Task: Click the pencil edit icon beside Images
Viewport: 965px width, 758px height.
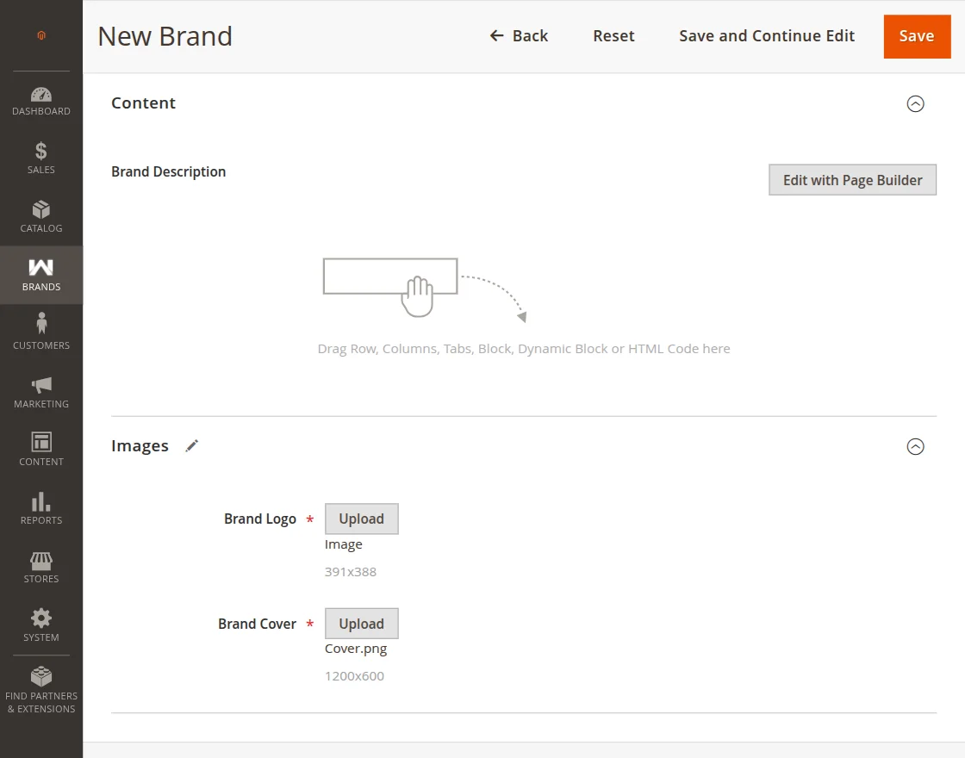Action: tap(192, 445)
